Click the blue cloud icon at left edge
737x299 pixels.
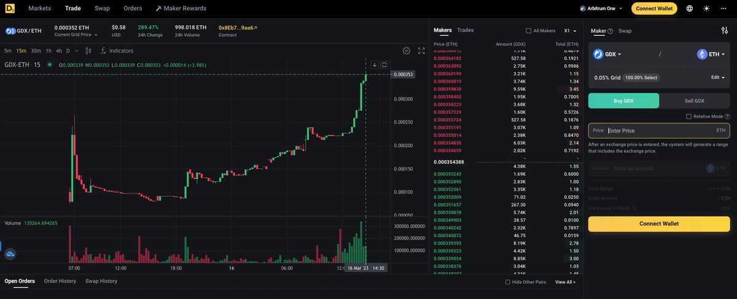click(10, 253)
